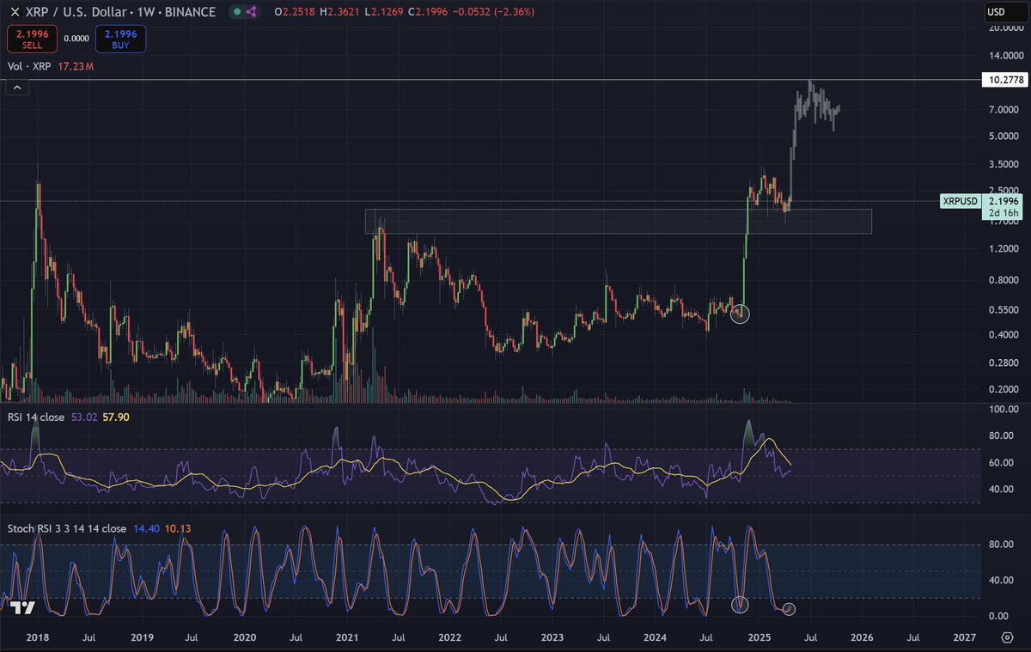The height and width of the screenshot is (652, 1031).
Task: Collapse the main price pane with the chevron icon
Action: pos(16,87)
